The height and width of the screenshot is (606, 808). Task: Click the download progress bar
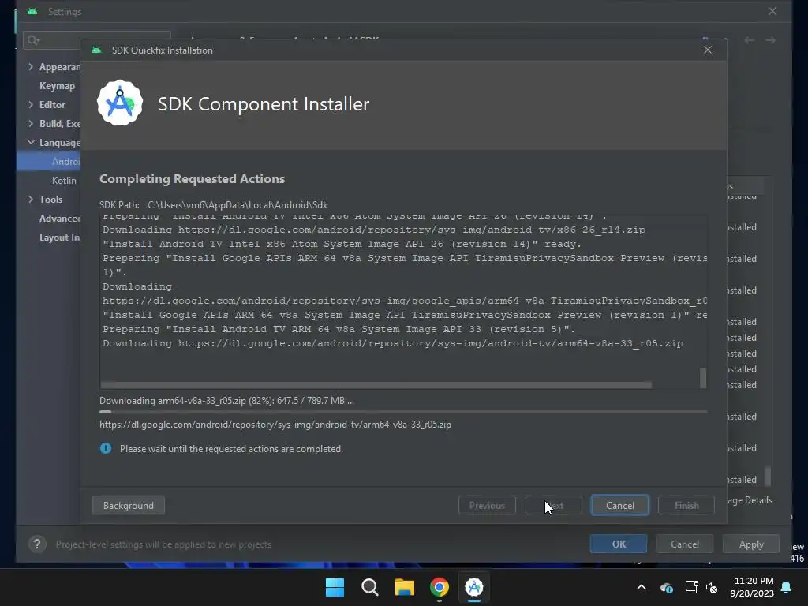[403, 412]
